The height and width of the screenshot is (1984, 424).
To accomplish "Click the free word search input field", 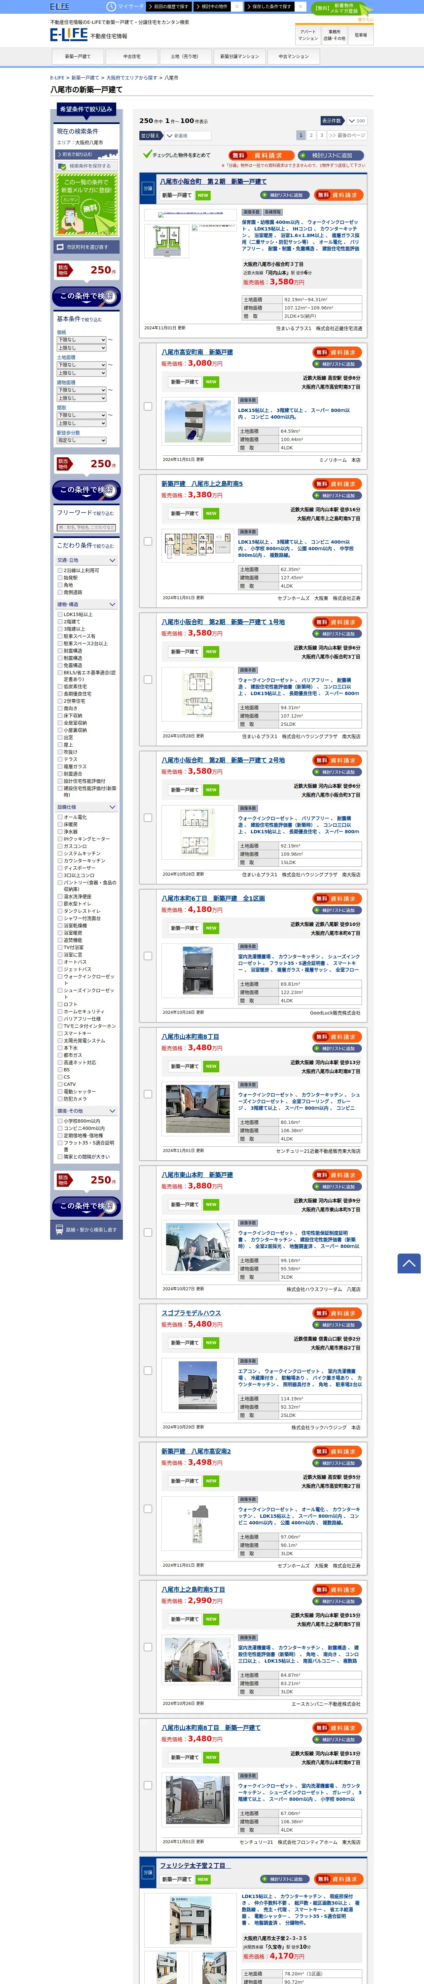I will click(86, 527).
